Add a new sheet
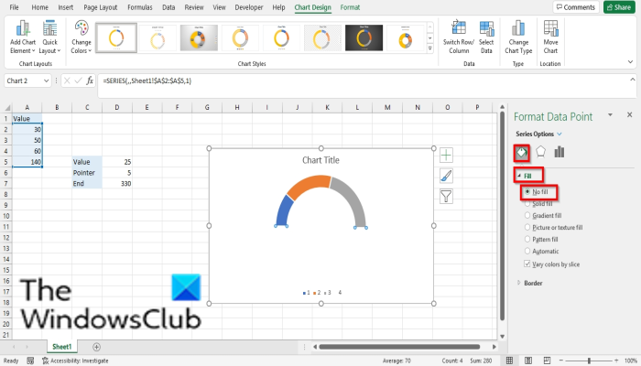Viewport: 641px width, 366px height. [96, 347]
